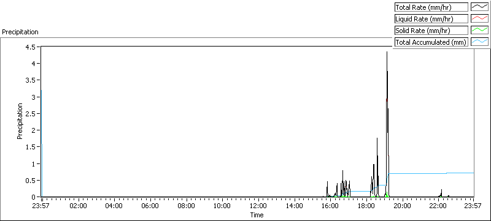Select the 1 y-axis tick value
The image size is (491, 221).
pyautogui.click(x=34, y=163)
